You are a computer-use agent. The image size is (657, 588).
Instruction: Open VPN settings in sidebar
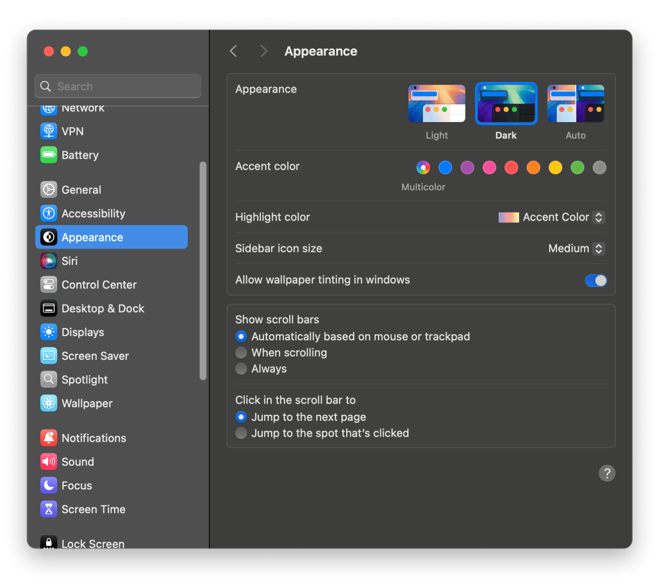click(112, 131)
